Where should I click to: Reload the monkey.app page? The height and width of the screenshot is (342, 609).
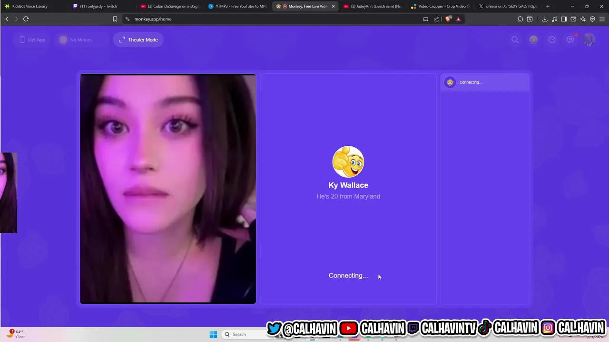tap(26, 19)
